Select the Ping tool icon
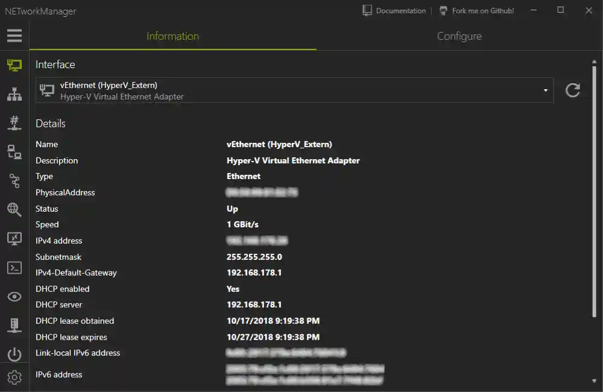 (x=14, y=151)
